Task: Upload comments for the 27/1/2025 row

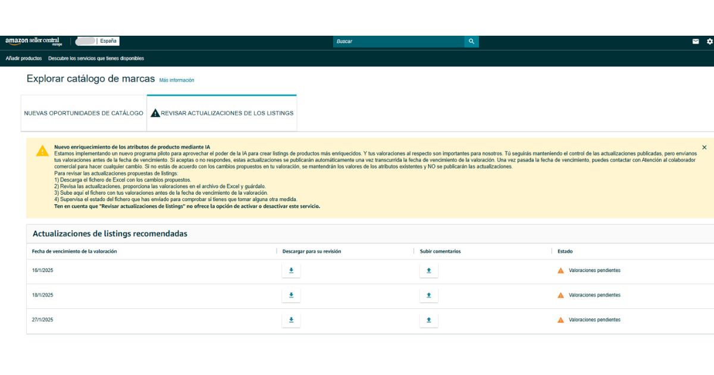Action: click(x=428, y=320)
